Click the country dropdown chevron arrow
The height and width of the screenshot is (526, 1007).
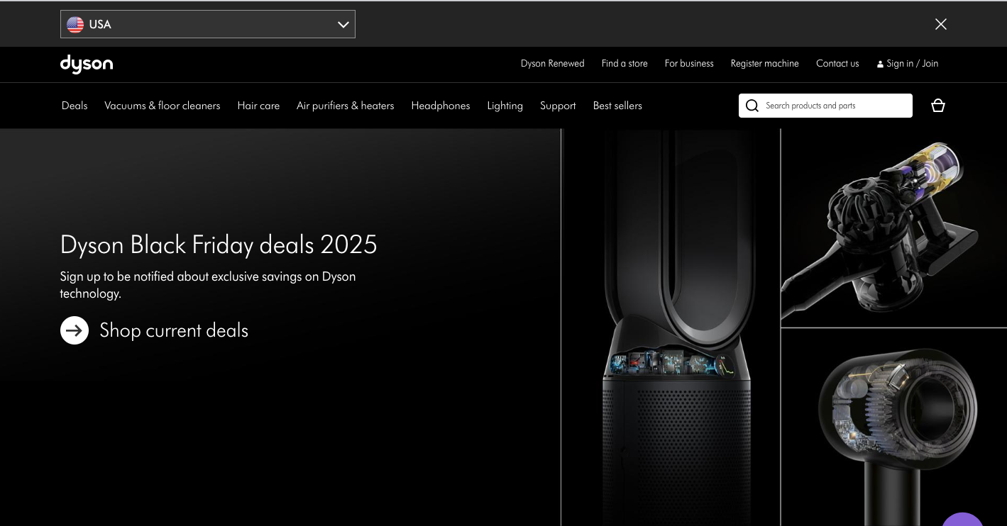tap(343, 24)
